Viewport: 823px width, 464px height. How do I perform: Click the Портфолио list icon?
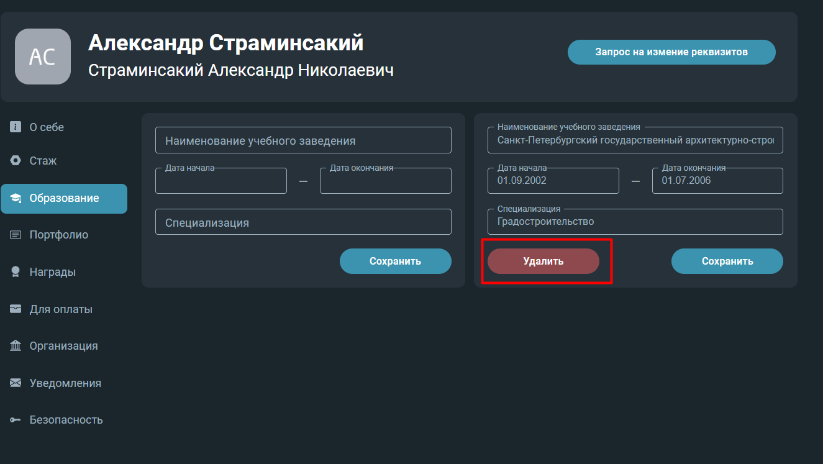point(16,235)
